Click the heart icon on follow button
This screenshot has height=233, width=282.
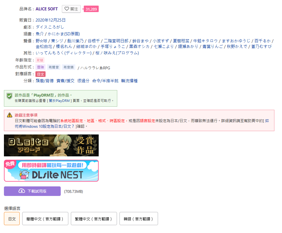coord(67,9)
